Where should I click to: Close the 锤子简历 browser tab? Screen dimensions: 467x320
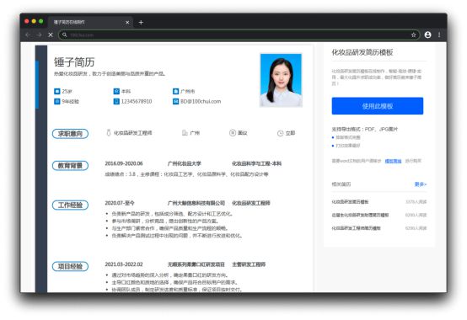[127, 22]
